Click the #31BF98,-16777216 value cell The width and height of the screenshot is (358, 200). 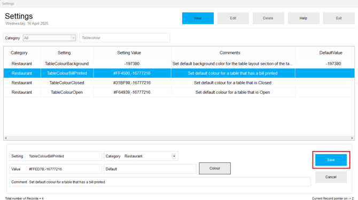[x=132, y=83]
